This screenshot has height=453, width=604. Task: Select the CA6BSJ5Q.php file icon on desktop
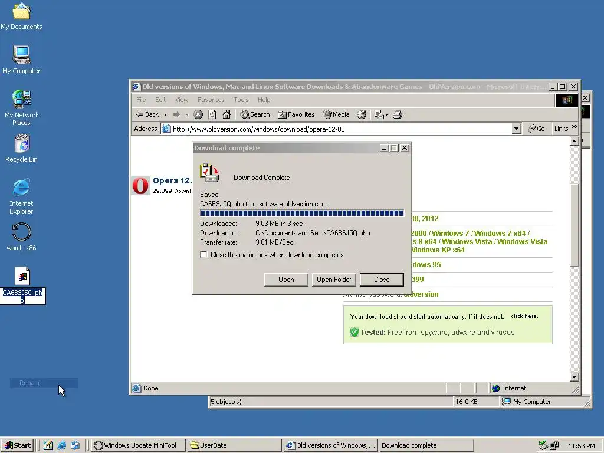(22, 276)
